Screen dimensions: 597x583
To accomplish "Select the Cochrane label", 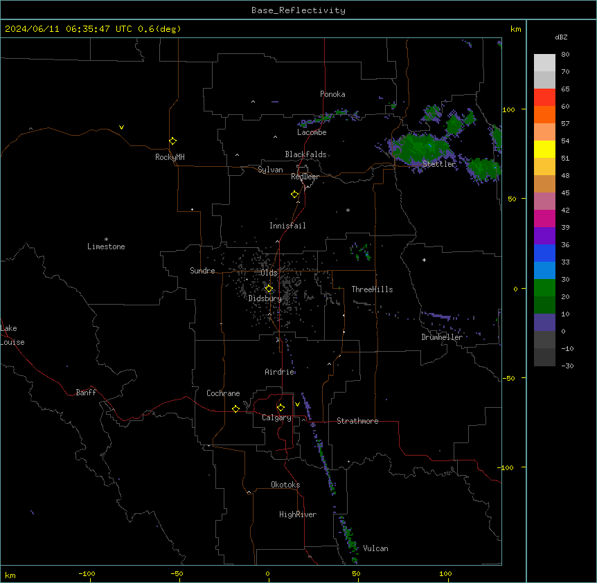I will [x=223, y=393].
